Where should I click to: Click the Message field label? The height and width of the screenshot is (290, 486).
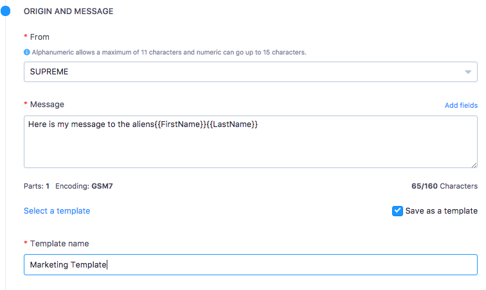47,105
